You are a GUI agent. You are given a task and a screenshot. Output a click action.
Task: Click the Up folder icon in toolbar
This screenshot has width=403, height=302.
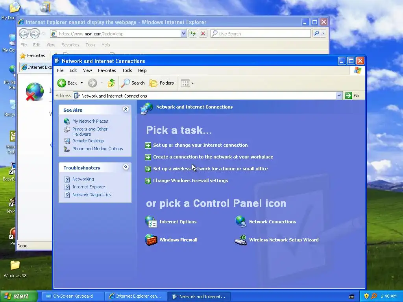(x=111, y=83)
